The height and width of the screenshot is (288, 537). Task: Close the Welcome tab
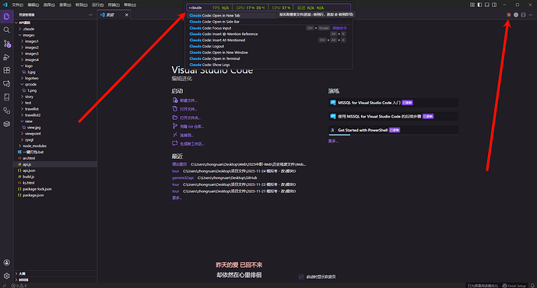point(127,15)
